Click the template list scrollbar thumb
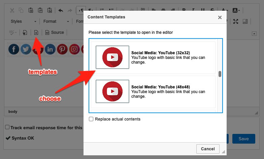 pyautogui.click(x=220, y=74)
